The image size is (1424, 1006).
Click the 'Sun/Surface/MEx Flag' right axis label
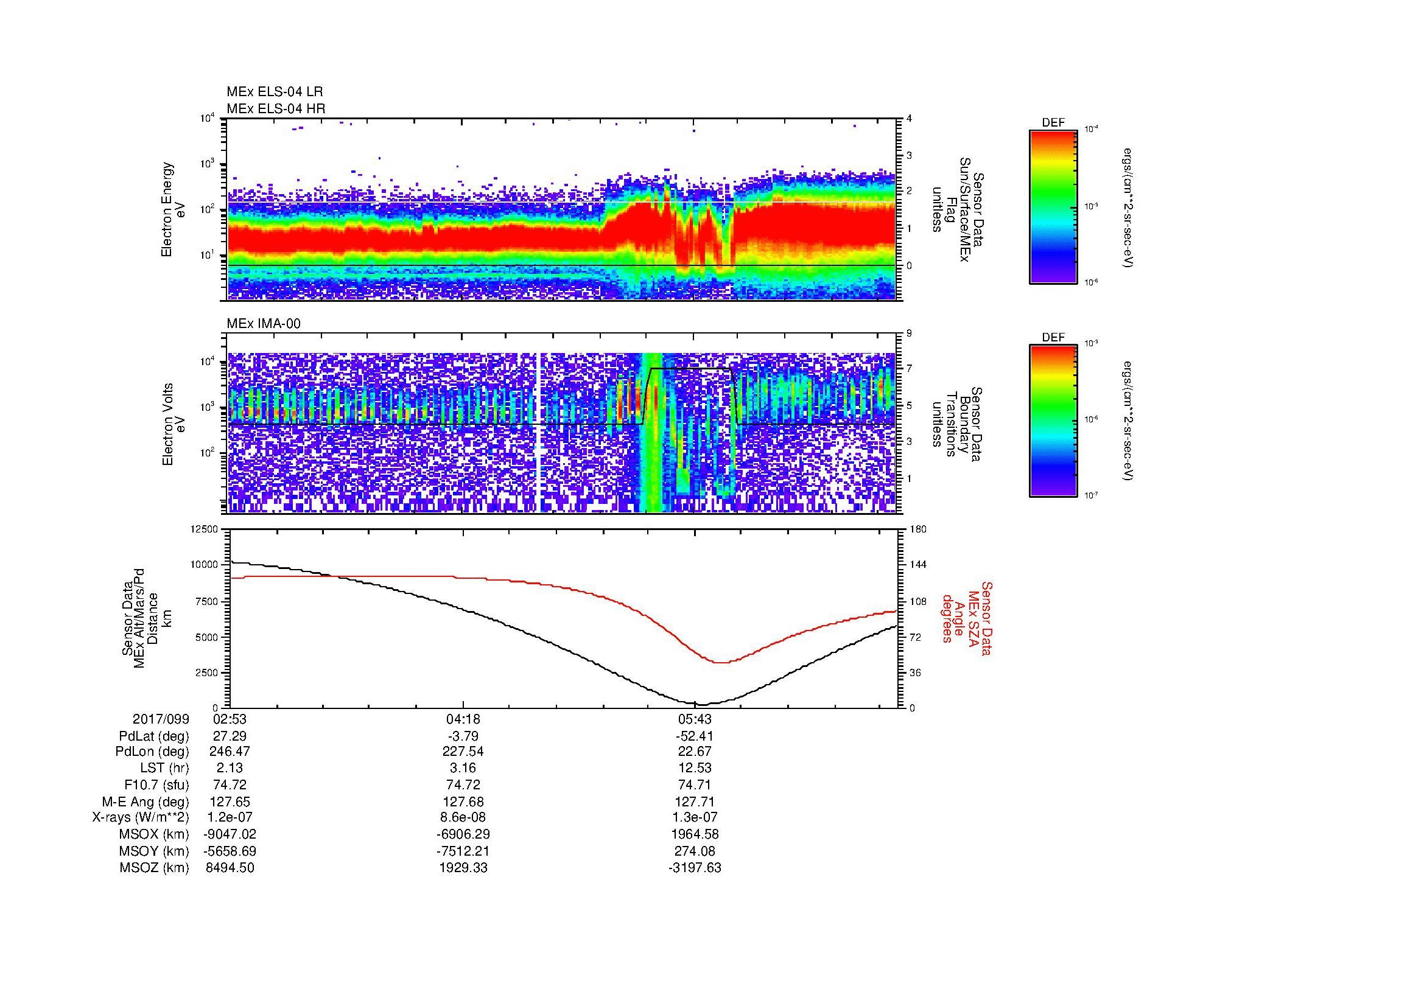(x=958, y=209)
